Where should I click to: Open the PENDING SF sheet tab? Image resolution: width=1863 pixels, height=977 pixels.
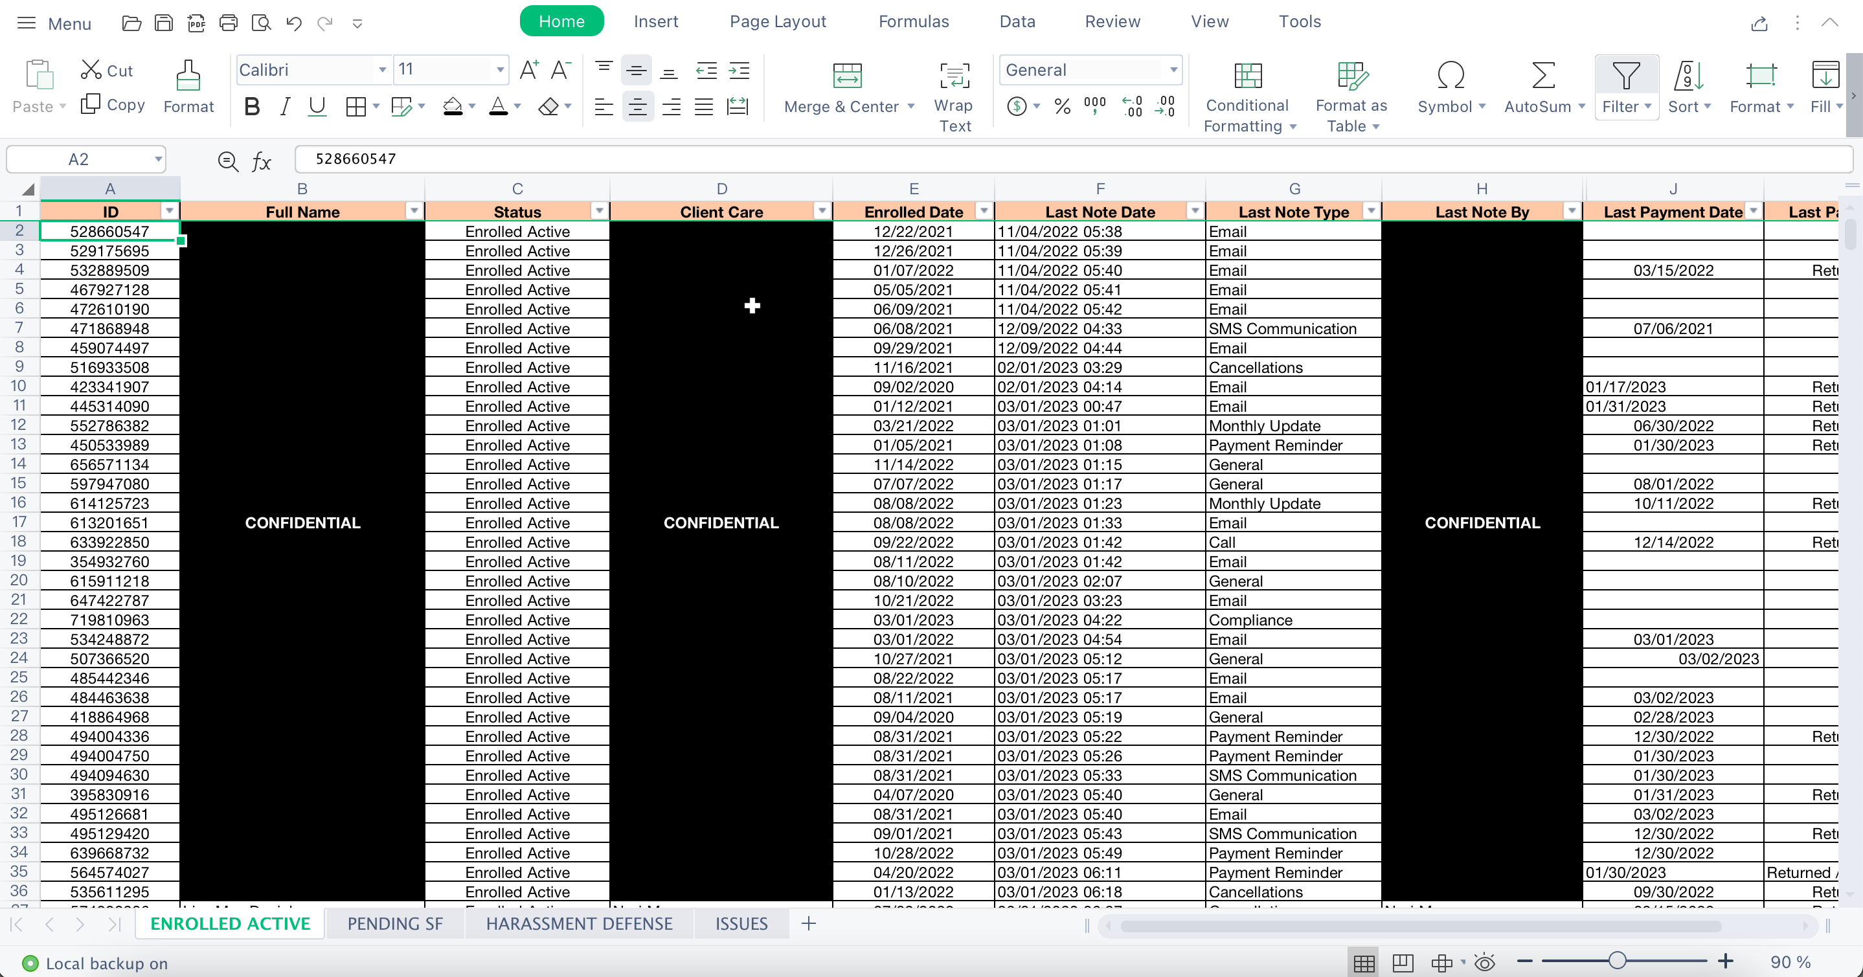coord(394,923)
